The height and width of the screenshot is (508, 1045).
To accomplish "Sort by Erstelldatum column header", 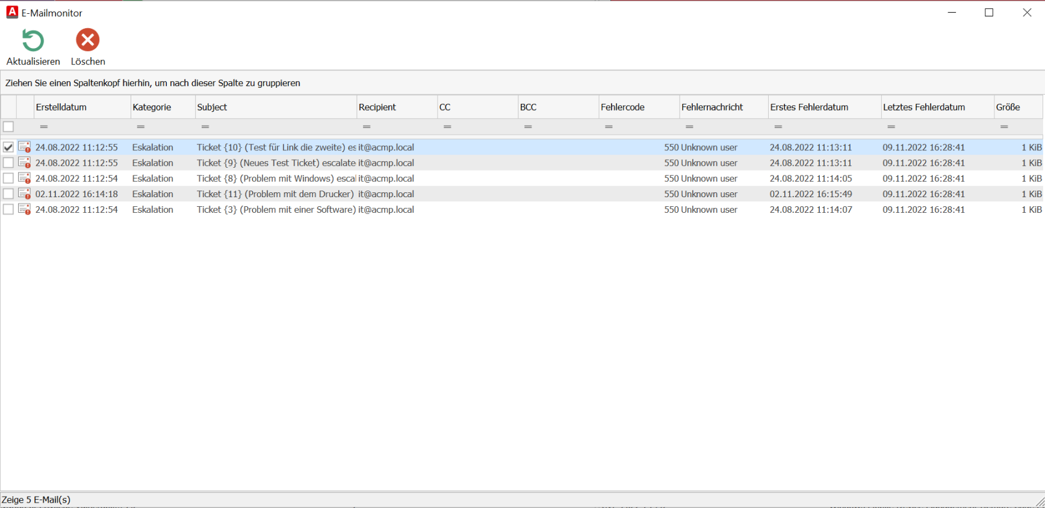I will 82,107.
